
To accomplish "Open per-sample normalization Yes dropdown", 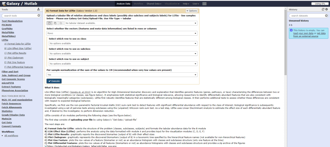I will tap(122, 75).
